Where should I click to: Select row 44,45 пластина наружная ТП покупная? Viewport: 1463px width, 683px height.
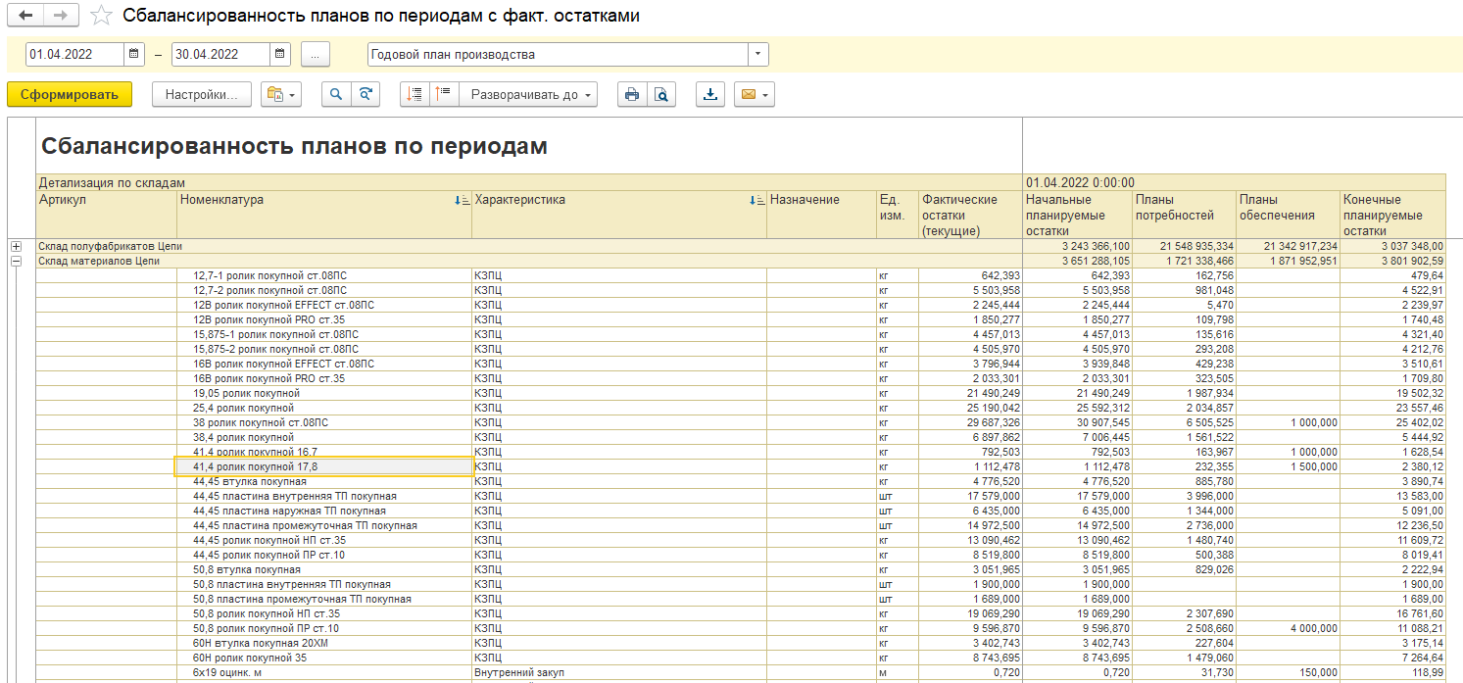[289, 511]
